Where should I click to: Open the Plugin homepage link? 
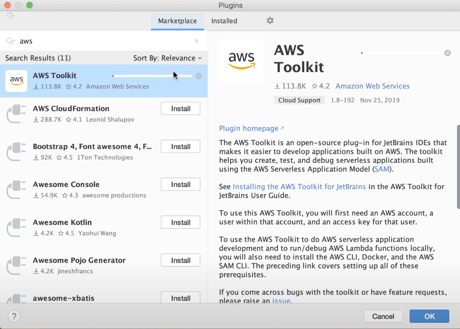pos(249,128)
